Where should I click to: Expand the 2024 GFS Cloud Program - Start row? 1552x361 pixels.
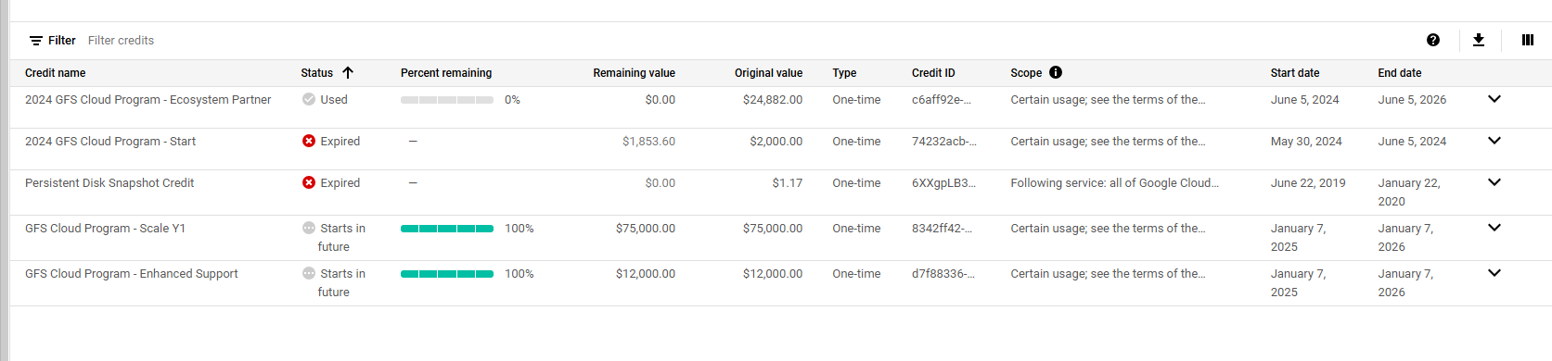point(1494,141)
